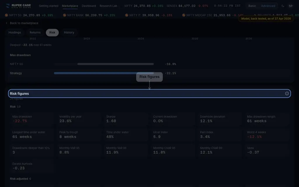Click Longest time under water 61 weeks
The width and height of the screenshot is (299, 187).
coord(32,135)
